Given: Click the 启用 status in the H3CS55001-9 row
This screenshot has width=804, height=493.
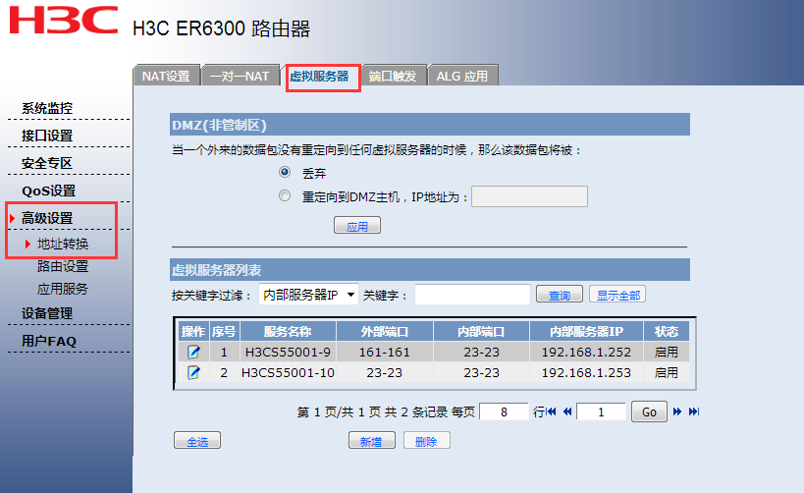Looking at the screenshot, I should (x=666, y=352).
